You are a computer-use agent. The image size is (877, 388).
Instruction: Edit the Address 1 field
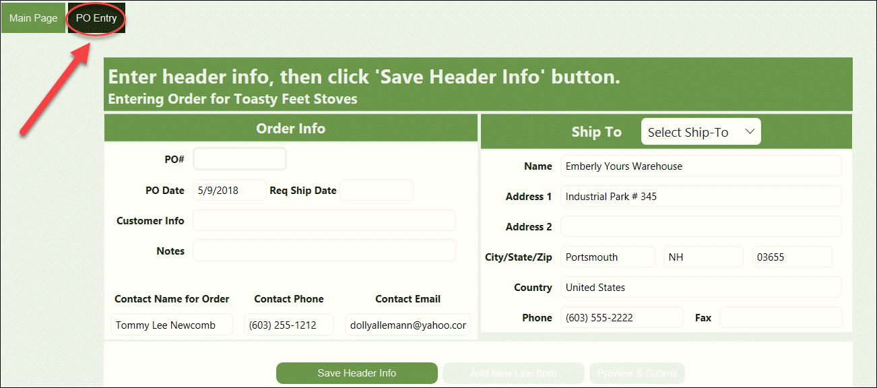701,196
